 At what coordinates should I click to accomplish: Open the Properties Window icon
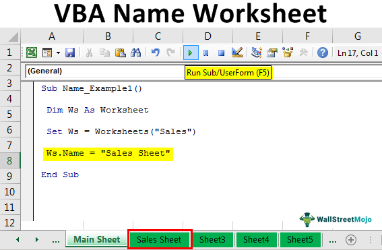coord(272,53)
